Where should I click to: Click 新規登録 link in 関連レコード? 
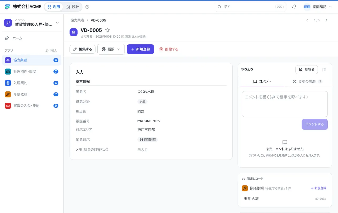pos(318,188)
